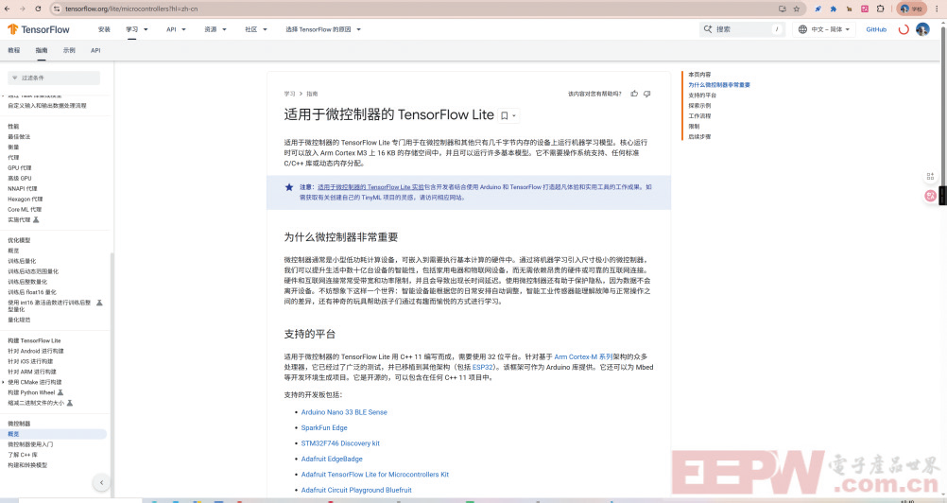Click the user avatar on the TensorFlow header
Viewport: 947px width, 503px height.
[922, 29]
